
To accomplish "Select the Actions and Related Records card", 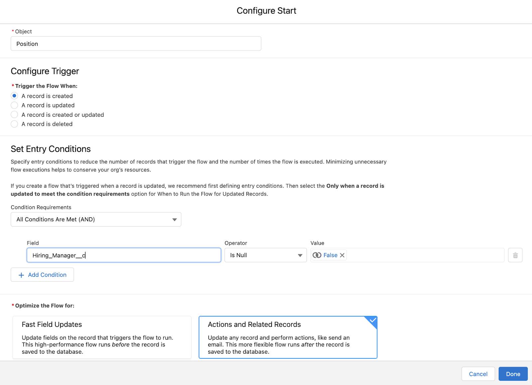I will tap(288, 337).
